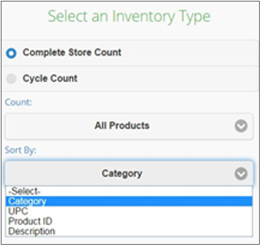The width and height of the screenshot is (261, 246).
Task: Open the All Products count dropdown
Action: [x=129, y=126]
